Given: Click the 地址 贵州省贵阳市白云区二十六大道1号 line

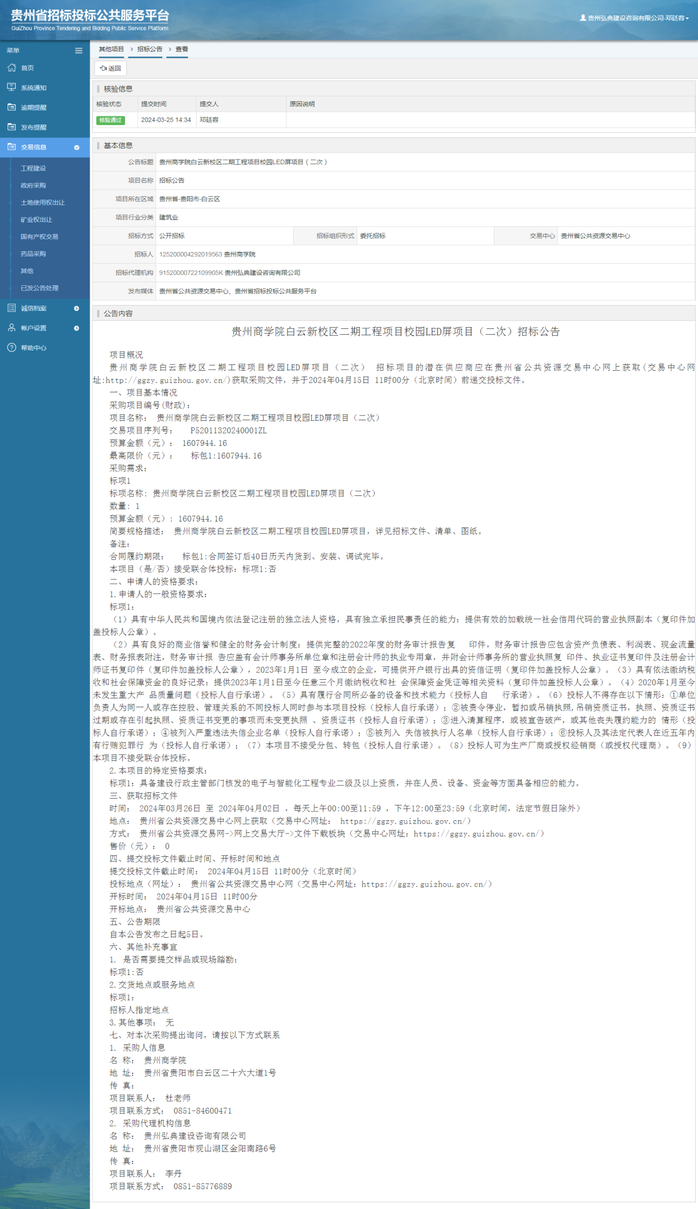Looking at the screenshot, I should (x=193, y=1073).
